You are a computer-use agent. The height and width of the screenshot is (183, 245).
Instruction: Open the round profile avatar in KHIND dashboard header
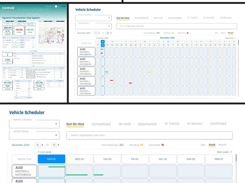tap(56, 6)
